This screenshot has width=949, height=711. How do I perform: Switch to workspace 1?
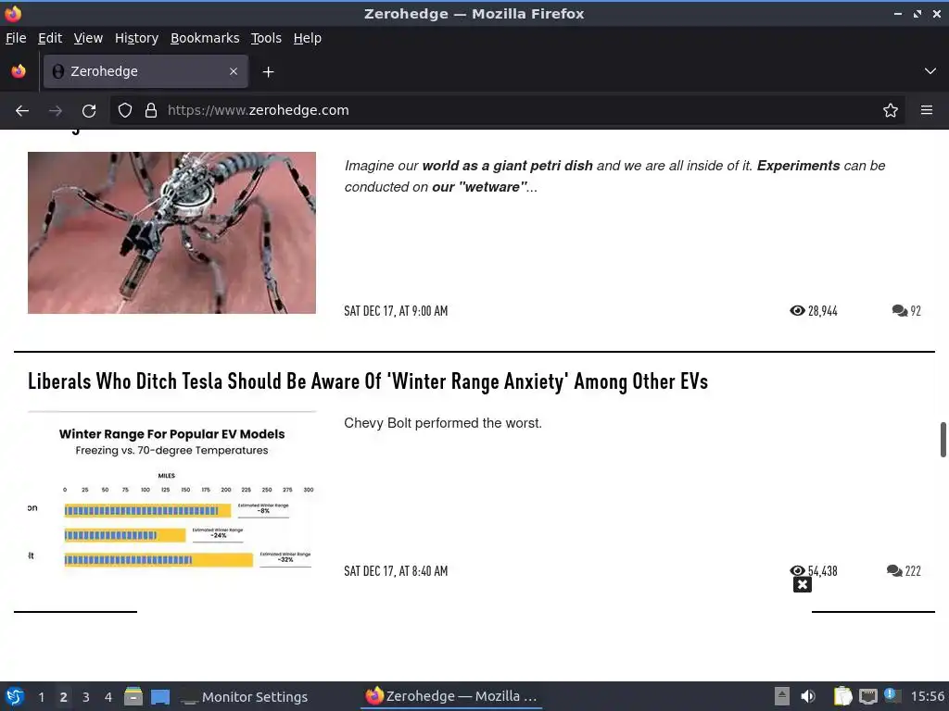(41, 697)
